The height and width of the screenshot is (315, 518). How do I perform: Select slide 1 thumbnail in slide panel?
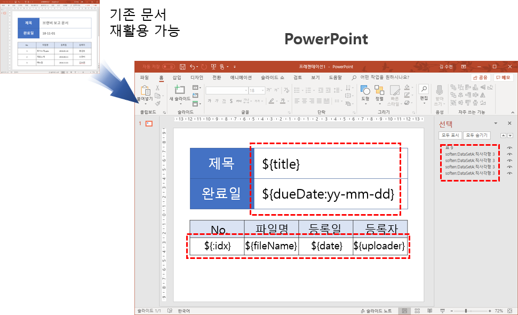pyautogui.click(x=149, y=124)
